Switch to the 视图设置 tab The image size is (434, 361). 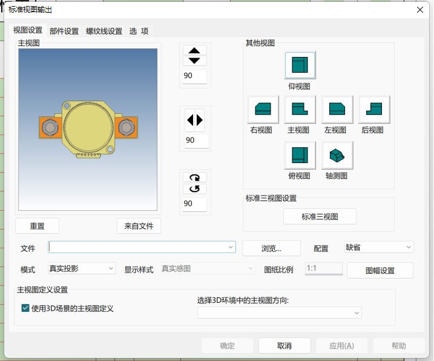point(28,30)
